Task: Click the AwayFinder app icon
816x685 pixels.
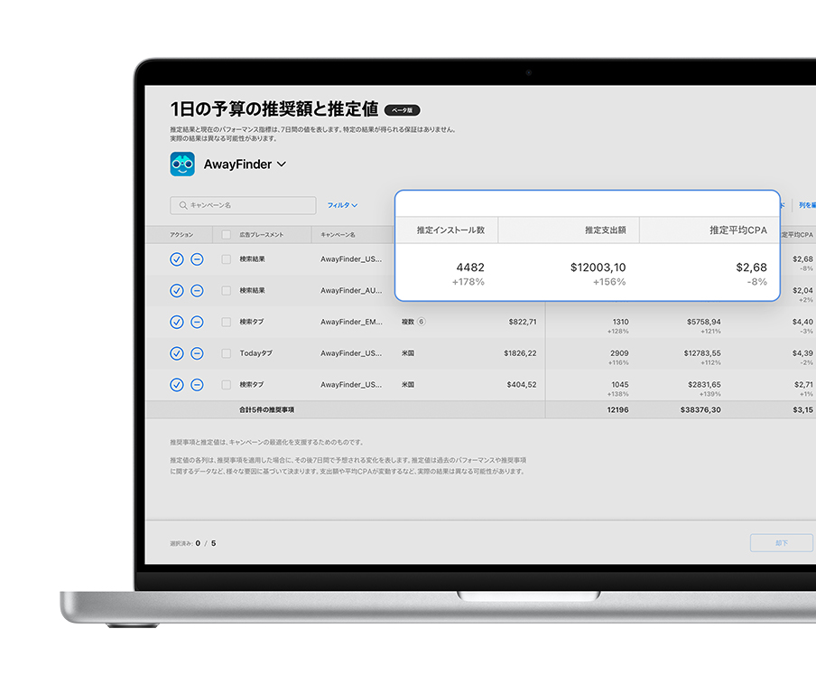Action: pos(182,164)
